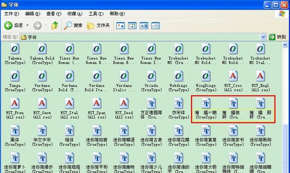290x173 pixels.
Task: Open the Back button history dropdown arrow
Action: click(27, 26)
